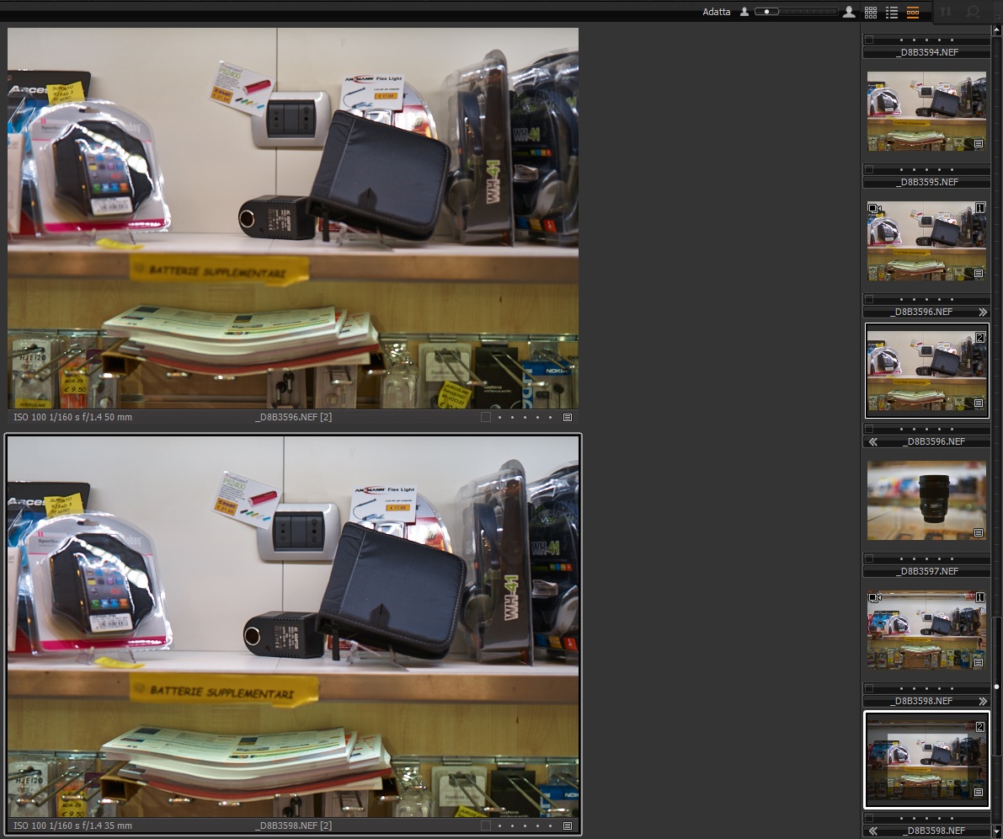Switch browser to grid view
This screenshot has height=839, width=1003.
pos(871,12)
